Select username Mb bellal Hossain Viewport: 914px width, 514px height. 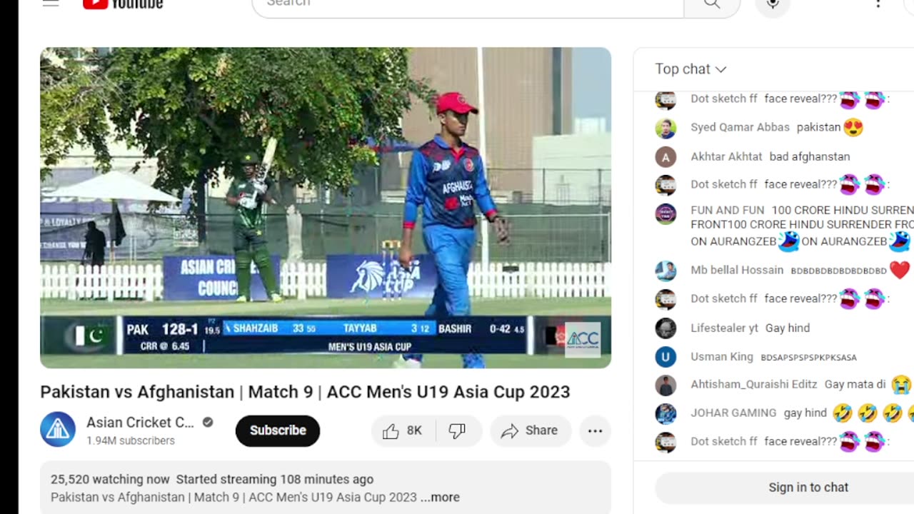(737, 271)
